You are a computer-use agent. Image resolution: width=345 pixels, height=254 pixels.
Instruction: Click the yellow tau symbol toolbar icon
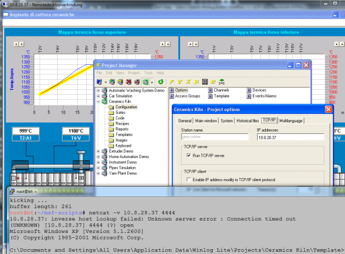click(180, 82)
